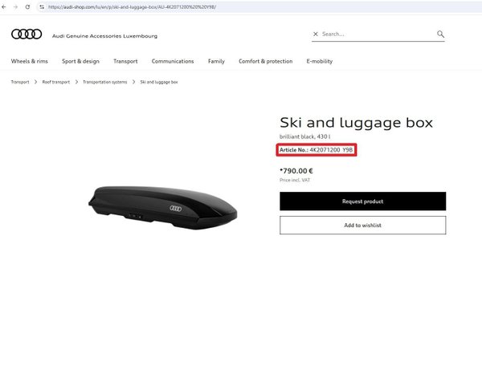Image resolution: width=482 pixels, height=366 pixels.
Task: Open the Family menu
Action: 216,61
